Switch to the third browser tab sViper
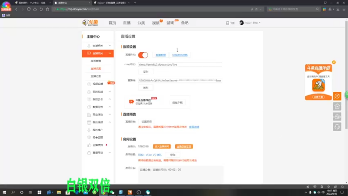Screen dimensions: 348x196 pyautogui.click(x=111, y=3)
